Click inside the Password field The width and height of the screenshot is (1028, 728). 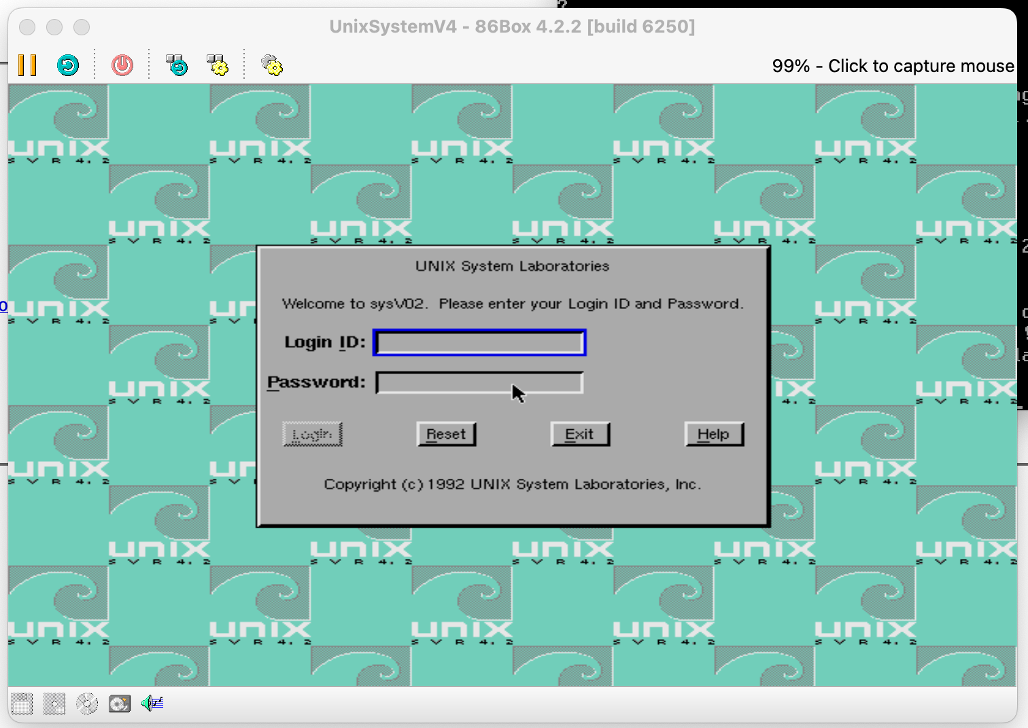(x=479, y=383)
